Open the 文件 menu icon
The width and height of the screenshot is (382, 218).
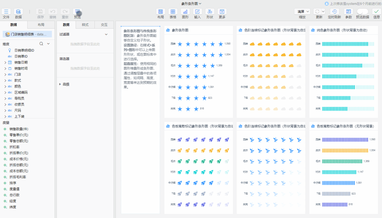point(6,12)
